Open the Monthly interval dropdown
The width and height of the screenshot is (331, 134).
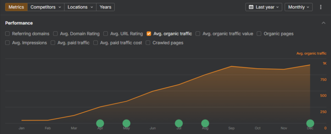298,7
